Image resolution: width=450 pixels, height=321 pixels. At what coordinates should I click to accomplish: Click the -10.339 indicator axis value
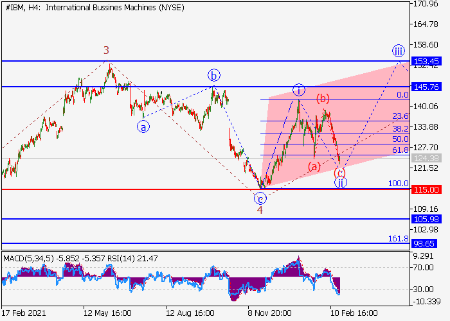point(426,302)
